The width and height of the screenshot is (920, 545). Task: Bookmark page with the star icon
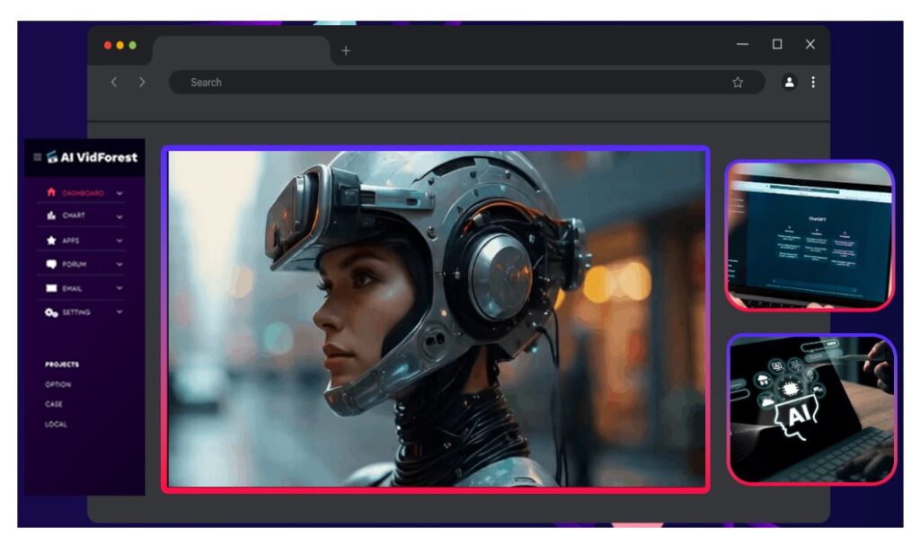(x=738, y=83)
